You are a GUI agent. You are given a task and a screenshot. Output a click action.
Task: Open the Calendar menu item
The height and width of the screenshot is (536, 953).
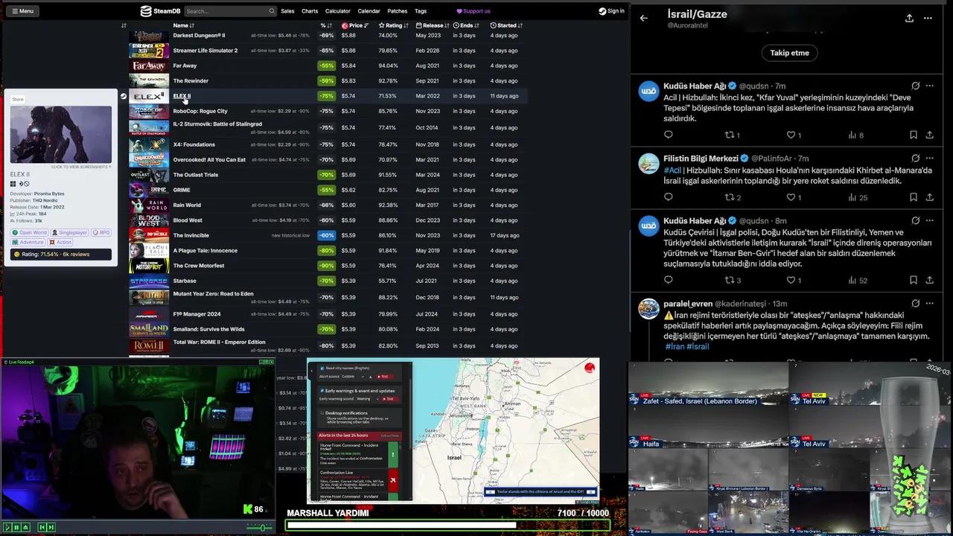pos(369,11)
